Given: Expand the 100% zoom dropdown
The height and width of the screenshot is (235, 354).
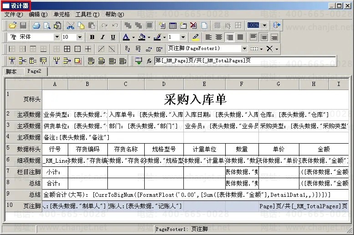Looking at the screenshot, I should (264, 25).
